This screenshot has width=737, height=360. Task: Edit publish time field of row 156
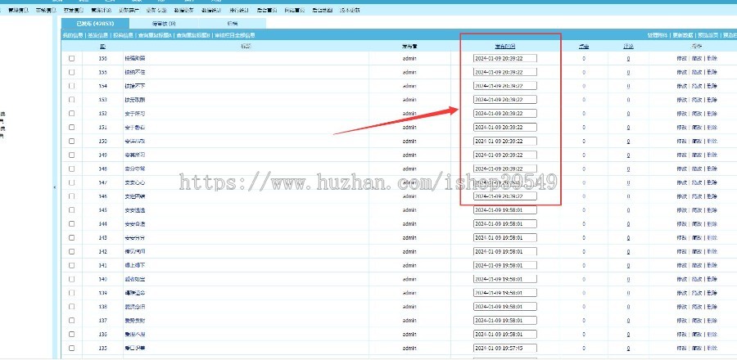[504, 59]
